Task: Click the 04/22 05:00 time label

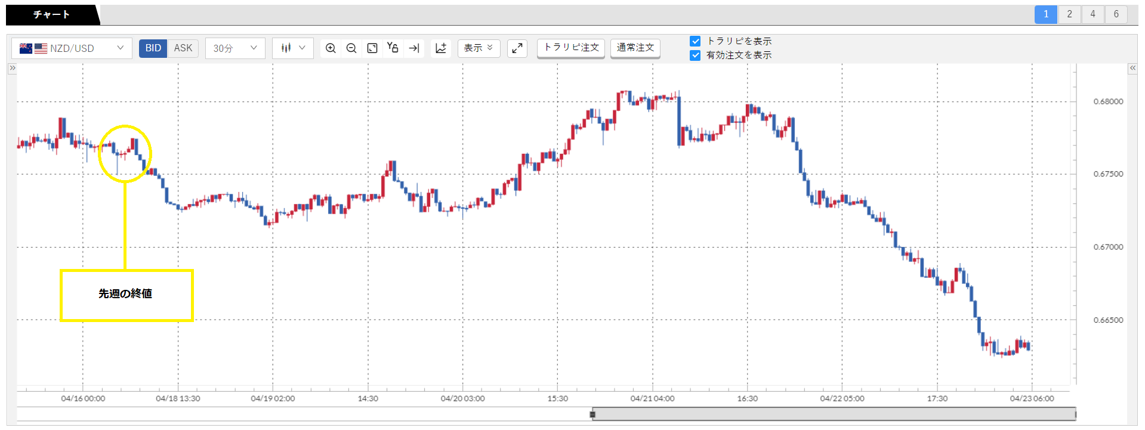Action: 842,398
